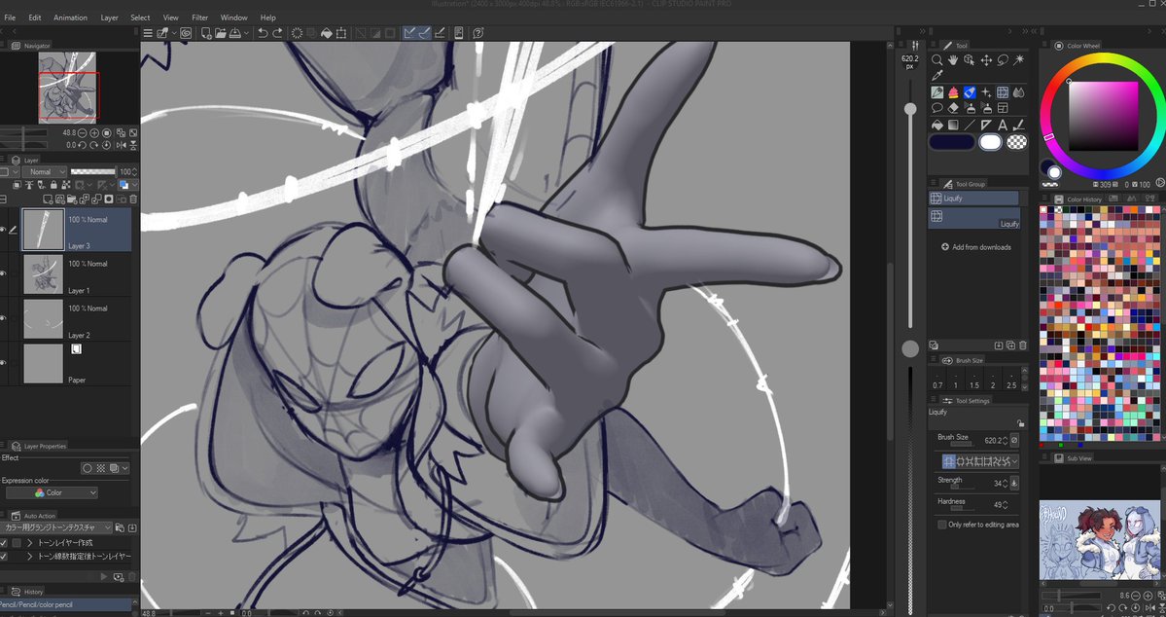This screenshot has width=1166, height=617.
Task: Expand the first Japanese auto action item
Action: 30,543
